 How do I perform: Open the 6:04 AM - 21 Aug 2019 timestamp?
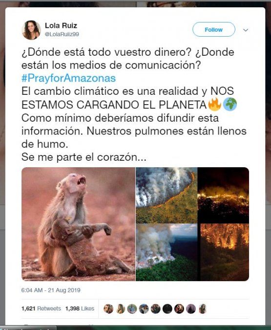pyautogui.click(x=51, y=290)
